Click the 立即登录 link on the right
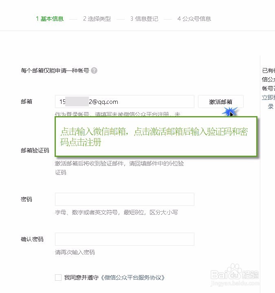The image size is (275, 293). [268, 102]
